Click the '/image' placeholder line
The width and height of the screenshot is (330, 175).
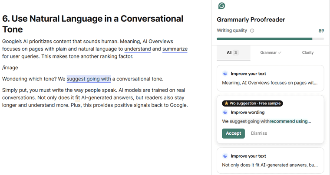click(x=10, y=68)
